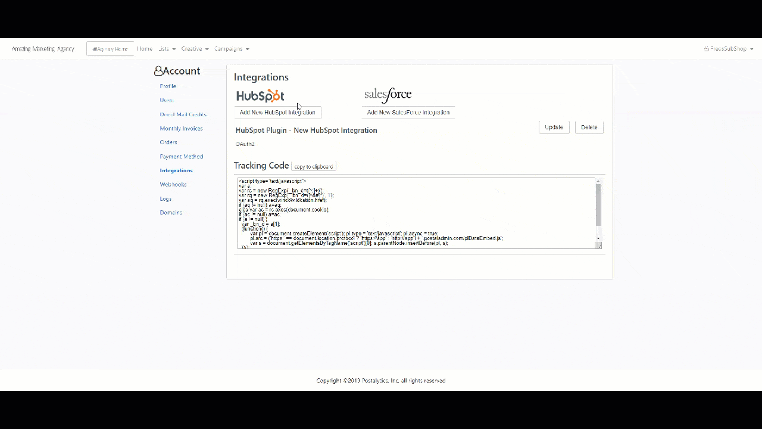Open the Campaigns dropdown menu

(x=232, y=49)
